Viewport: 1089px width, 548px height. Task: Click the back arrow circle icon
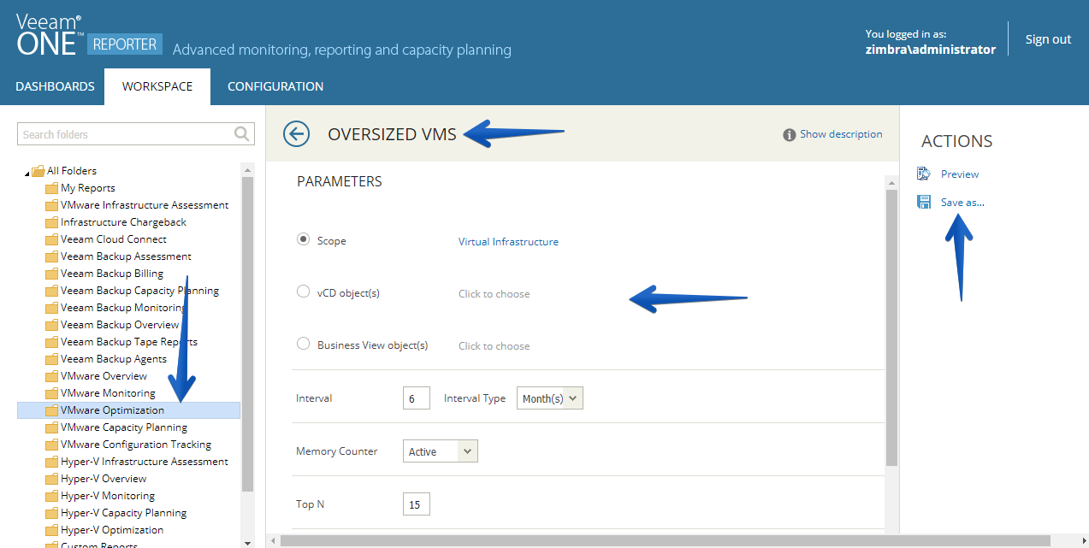(296, 134)
